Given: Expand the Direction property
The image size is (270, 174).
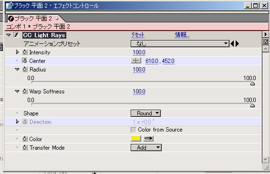Looking at the screenshot, I should pos(17,122).
